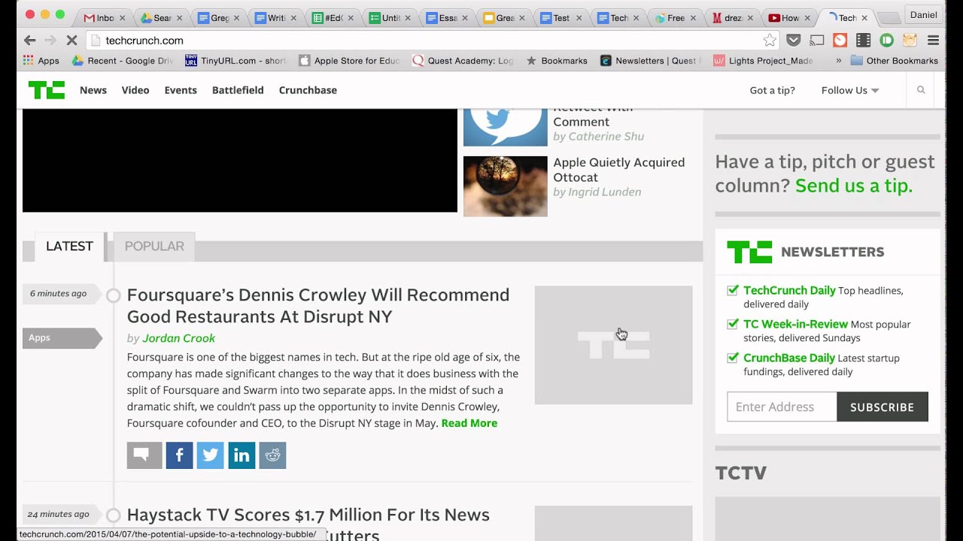Open Apple Quietly Acquired Ottocat story
Viewport: 963px width, 541px height.
(x=619, y=170)
